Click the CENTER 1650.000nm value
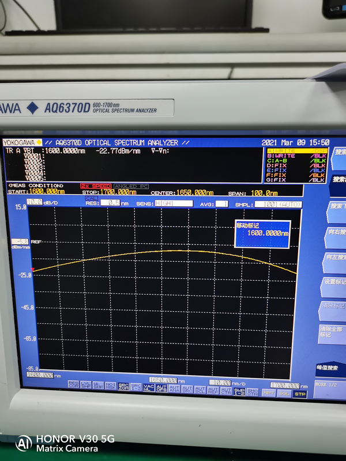 (195, 192)
